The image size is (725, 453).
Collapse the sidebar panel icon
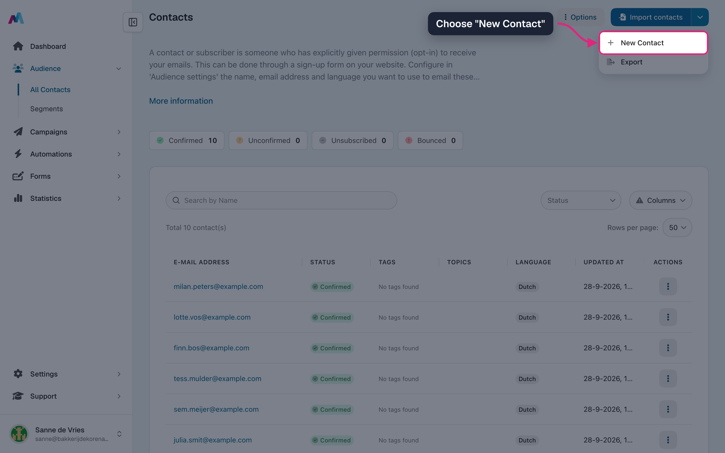click(x=133, y=22)
